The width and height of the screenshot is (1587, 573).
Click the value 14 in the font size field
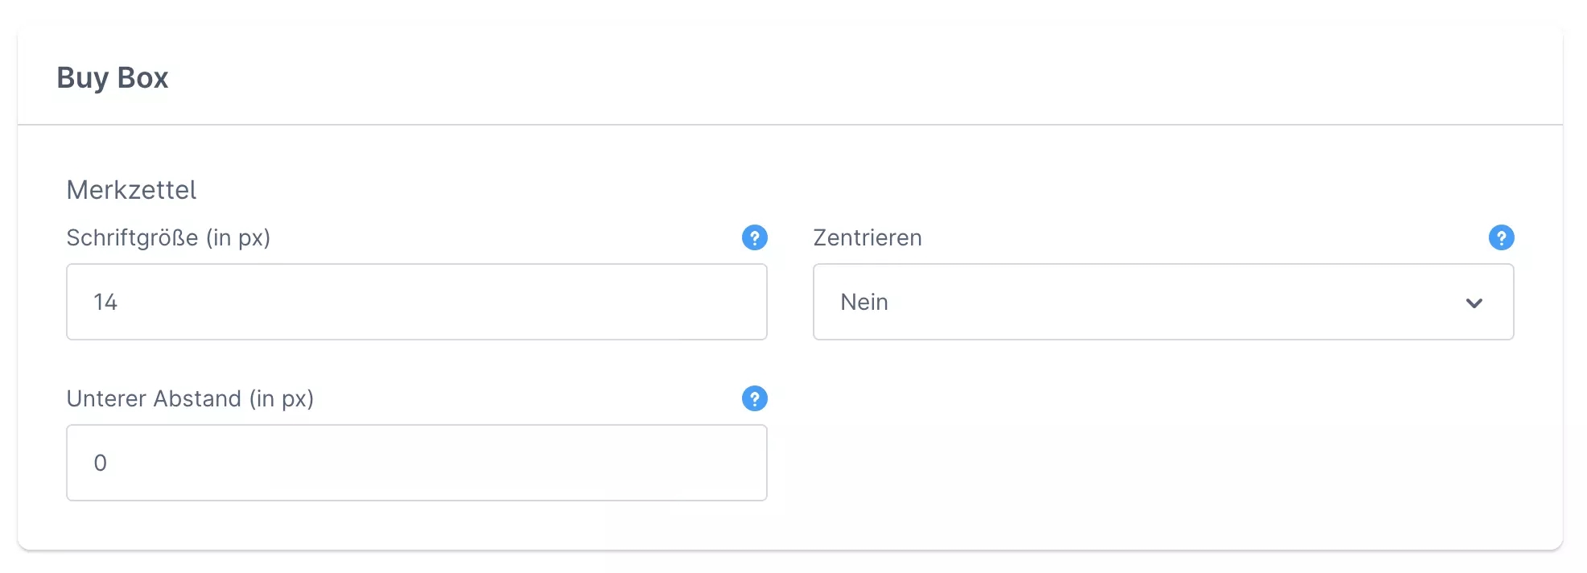(x=105, y=302)
